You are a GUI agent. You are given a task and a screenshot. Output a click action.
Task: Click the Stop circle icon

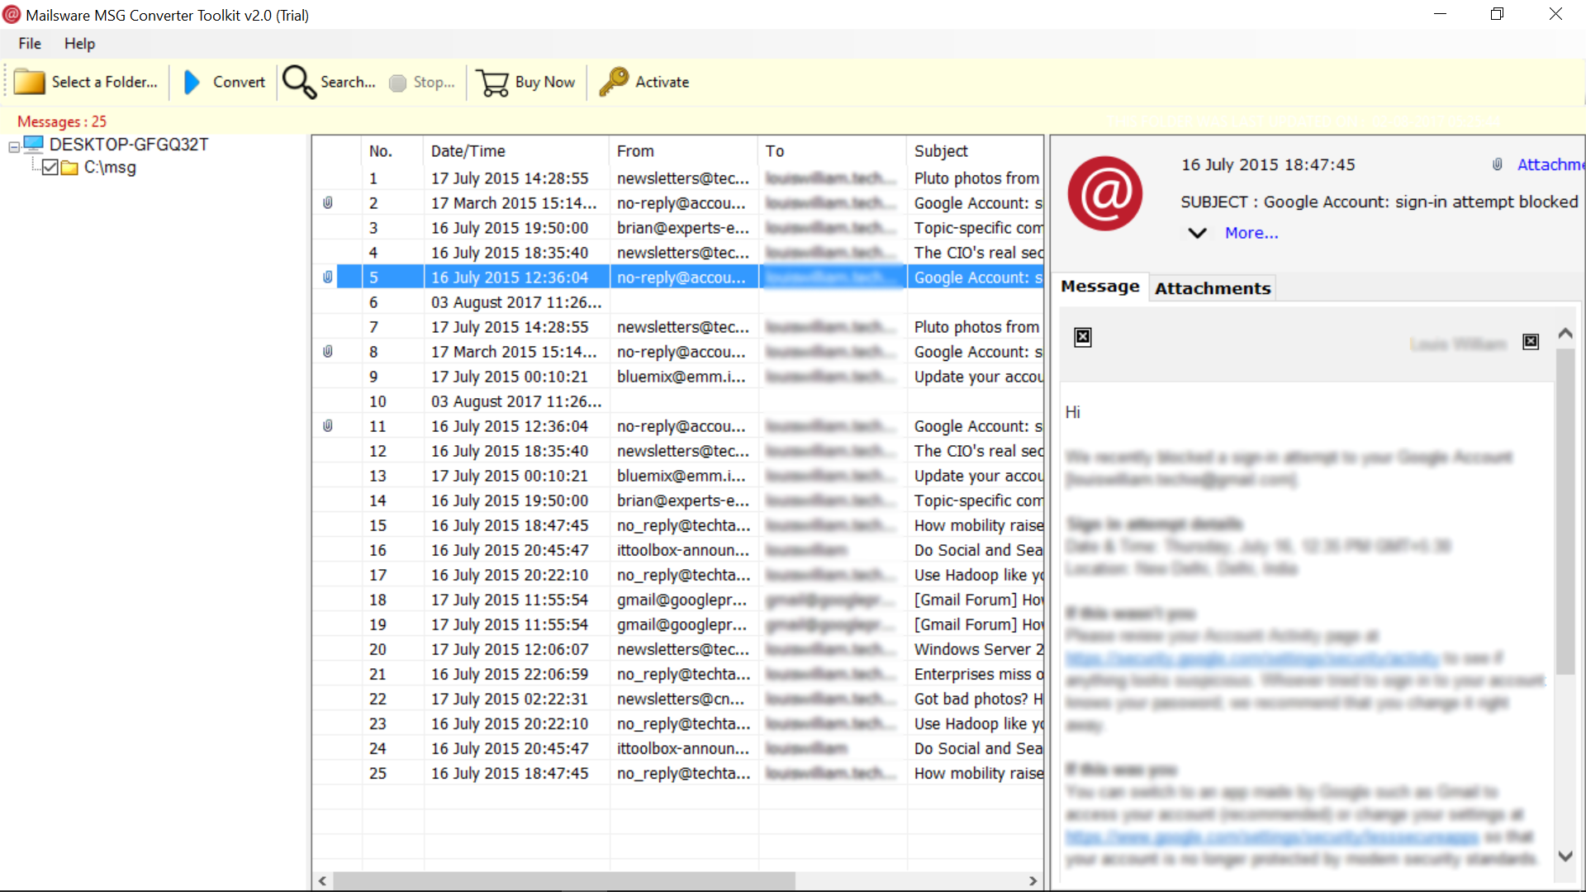[397, 83]
